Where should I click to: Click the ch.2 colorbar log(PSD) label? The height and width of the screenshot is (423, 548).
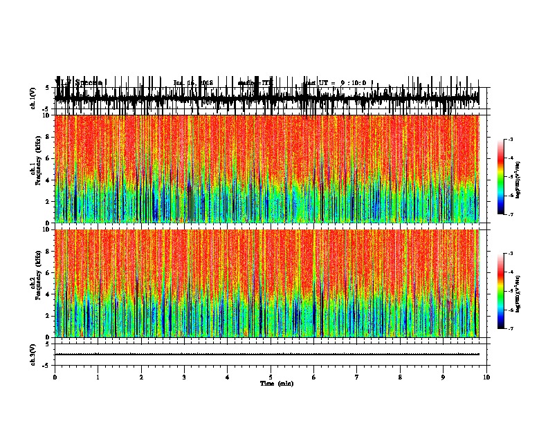tap(518, 294)
